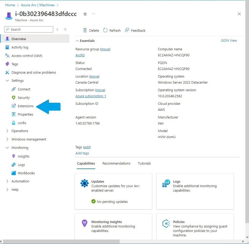249x244 pixels.
Task: Click the horizontal scrollbar thumb
Action: tap(61, 241)
